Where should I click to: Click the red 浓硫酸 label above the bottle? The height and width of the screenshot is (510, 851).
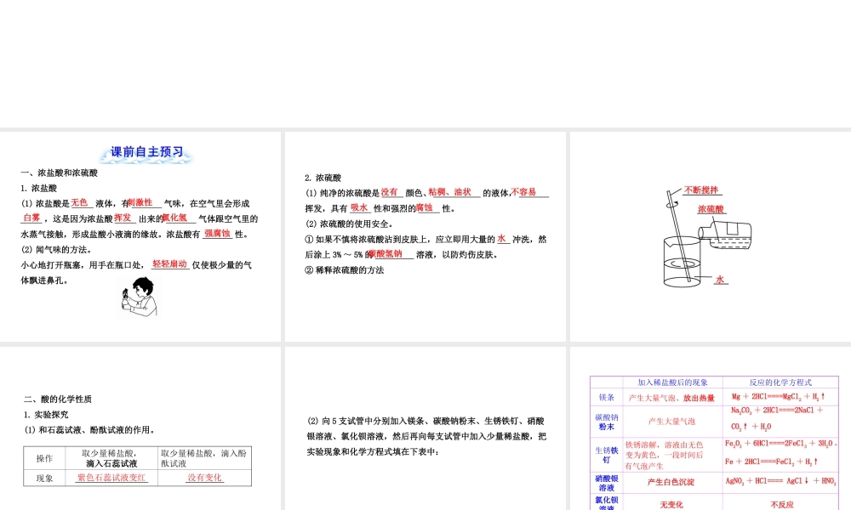(x=711, y=209)
